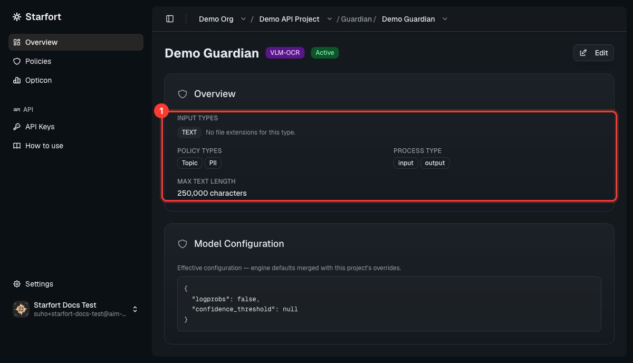
Task: Open the How to use page
Action: [x=76, y=146]
